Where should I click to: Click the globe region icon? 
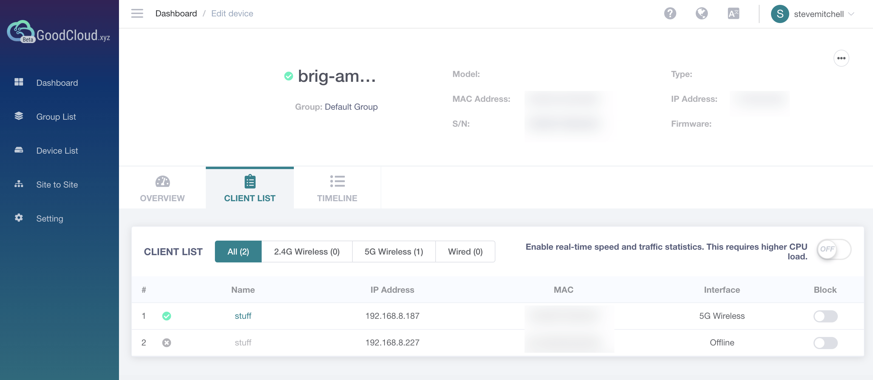701,14
